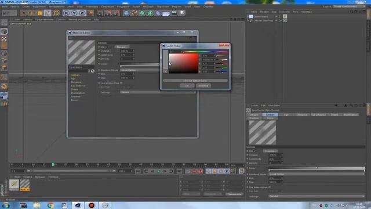
Task: Switch to Age tab in Attributes panel
Action: 286,115
